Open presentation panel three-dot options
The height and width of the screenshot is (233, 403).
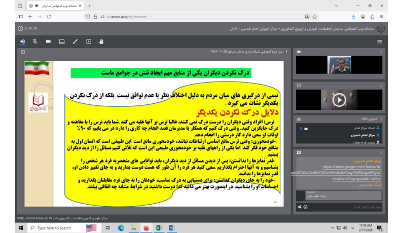click(286, 52)
